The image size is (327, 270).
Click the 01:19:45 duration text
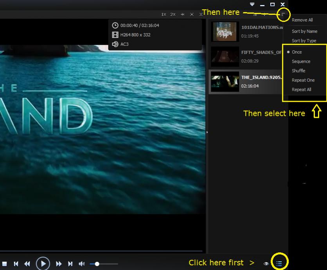coord(250,36)
